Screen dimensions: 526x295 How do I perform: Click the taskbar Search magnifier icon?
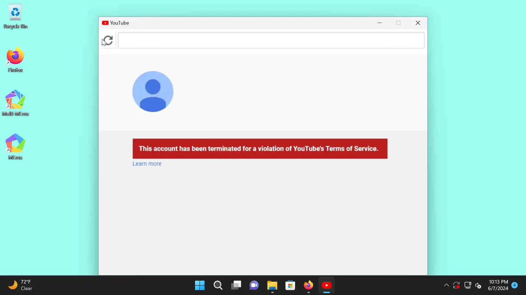click(x=218, y=285)
